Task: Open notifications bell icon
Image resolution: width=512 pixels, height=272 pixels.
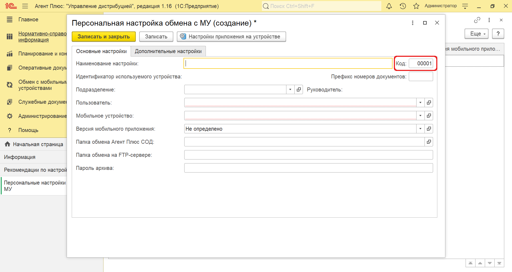Action: 389,6
